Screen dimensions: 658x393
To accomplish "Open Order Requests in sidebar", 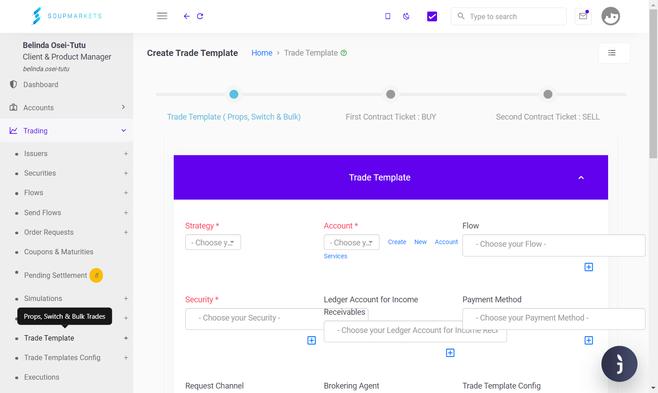I will click(x=49, y=232).
